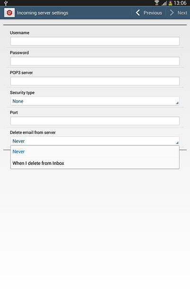The image size is (190, 304).
Task: Tap the red email app icon
Action: [9, 13]
